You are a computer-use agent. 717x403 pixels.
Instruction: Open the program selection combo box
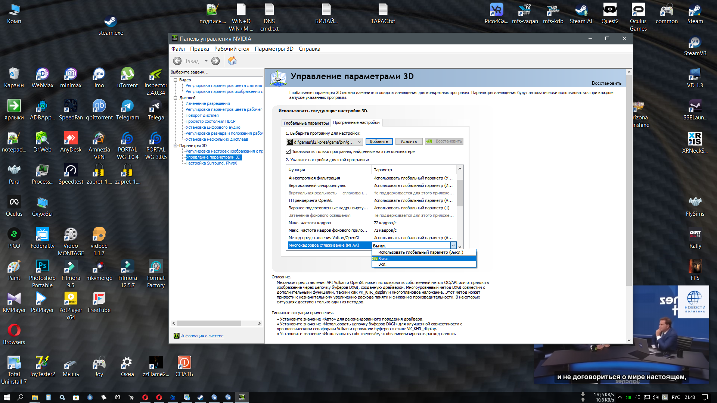pos(324,142)
